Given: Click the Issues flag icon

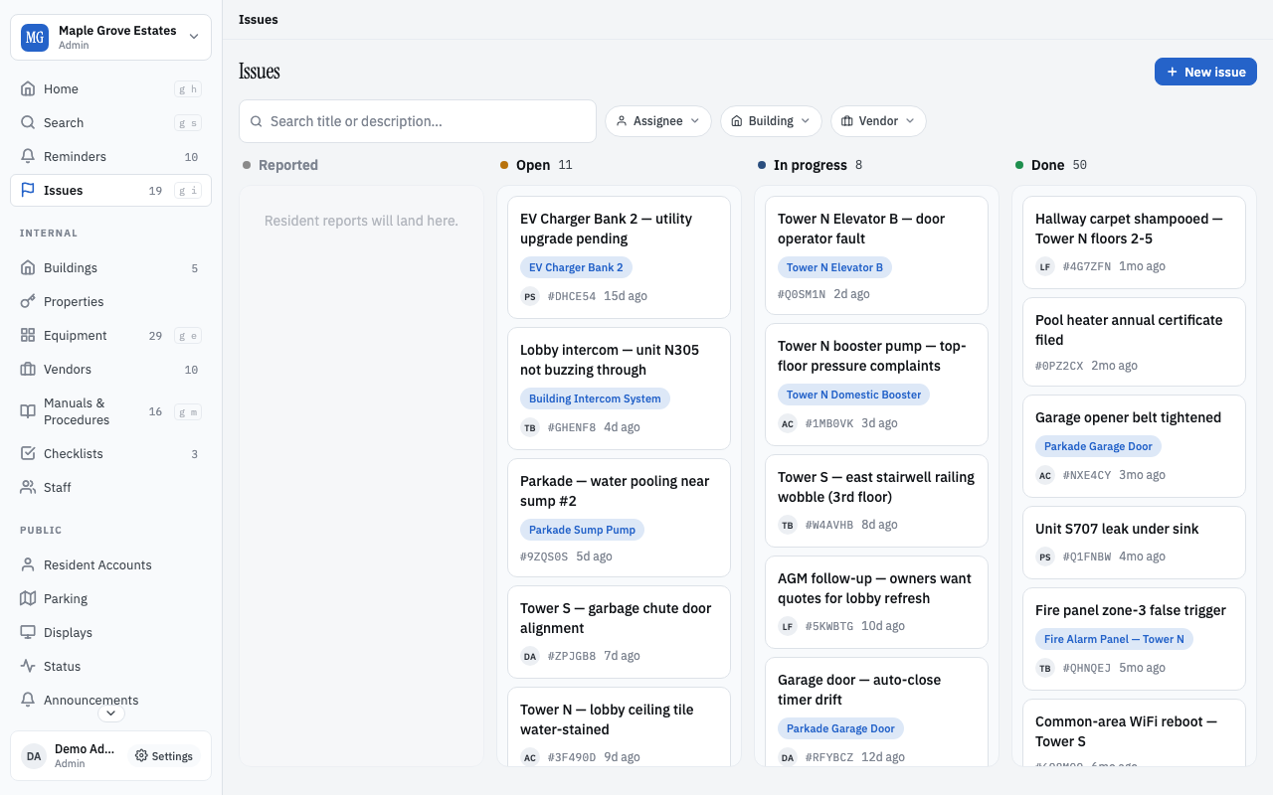Looking at the screenshot, I should (x=28, y=190).
